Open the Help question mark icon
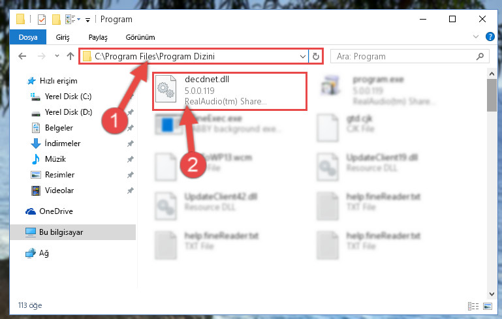Screen dimensions: 502x319 (x=490, y=37)
